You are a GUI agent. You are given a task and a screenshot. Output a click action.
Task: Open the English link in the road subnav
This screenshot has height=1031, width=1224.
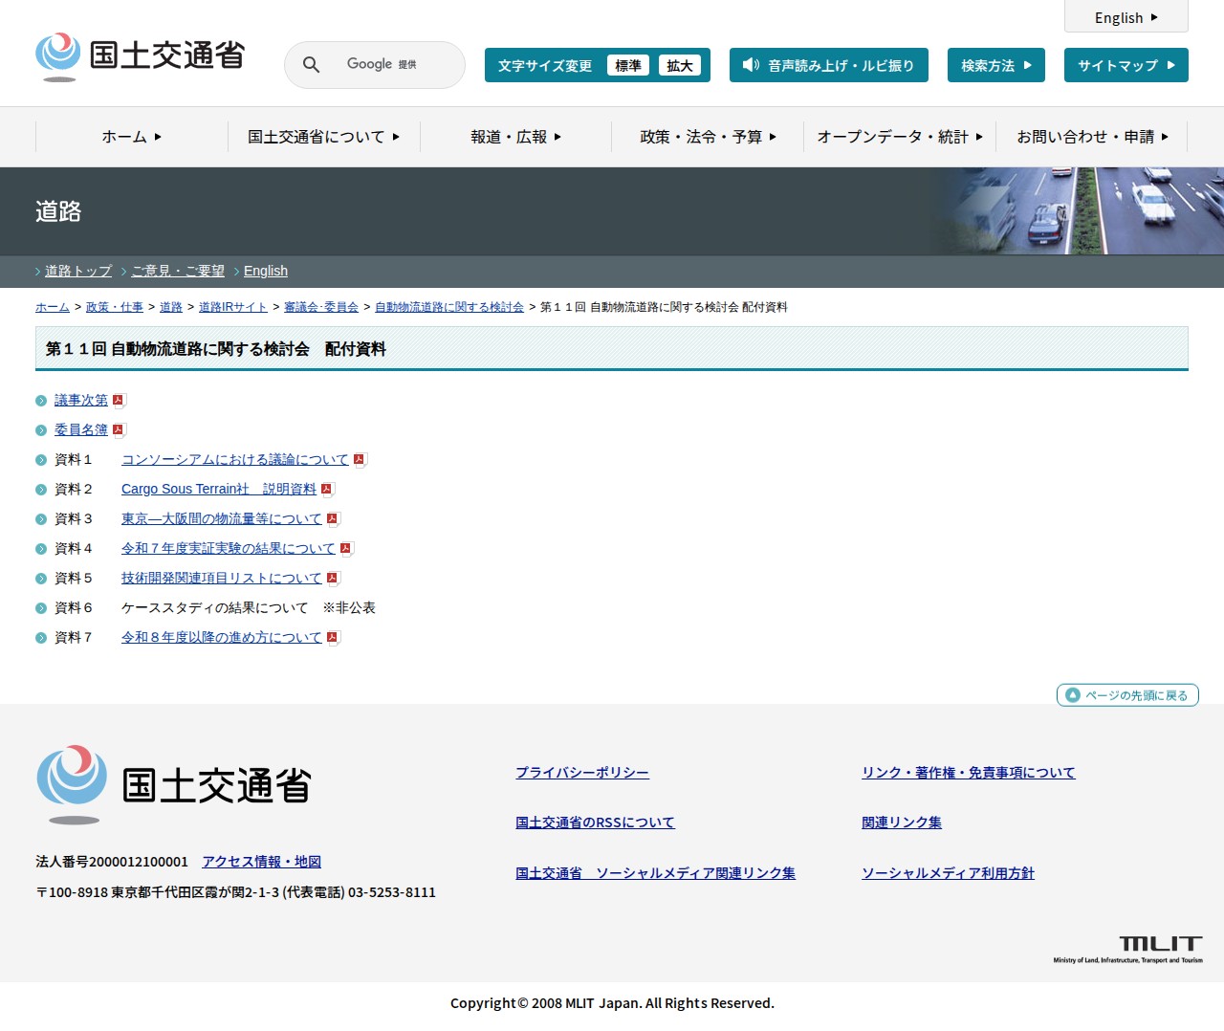click(266, 271)
